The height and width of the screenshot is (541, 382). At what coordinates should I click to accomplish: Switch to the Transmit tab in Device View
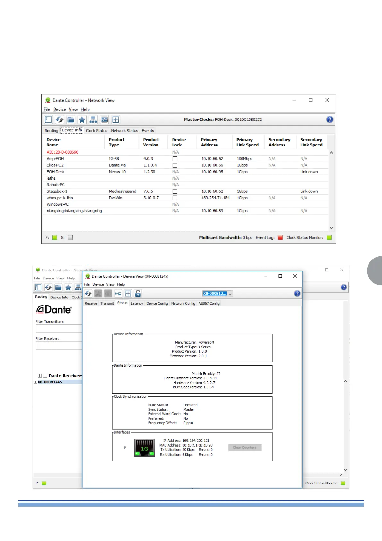coord(107,303)
